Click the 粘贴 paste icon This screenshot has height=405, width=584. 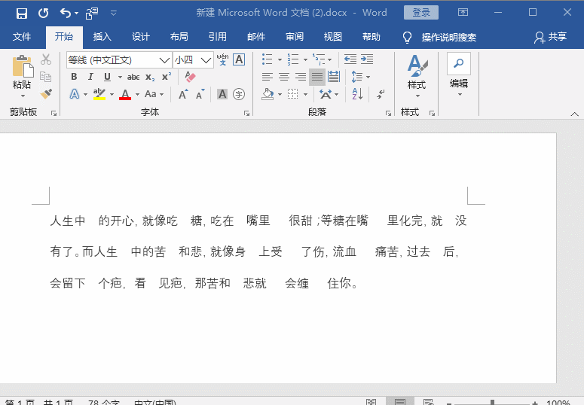[x=22, y=66]
